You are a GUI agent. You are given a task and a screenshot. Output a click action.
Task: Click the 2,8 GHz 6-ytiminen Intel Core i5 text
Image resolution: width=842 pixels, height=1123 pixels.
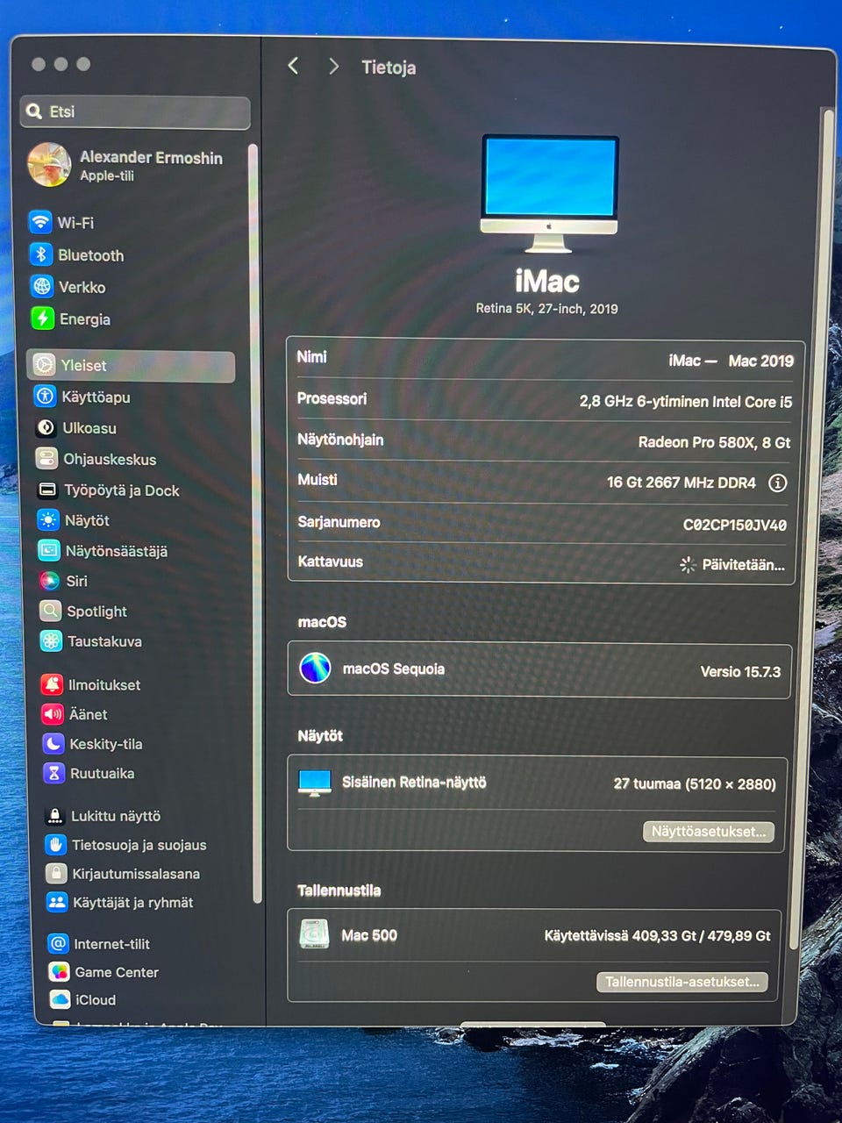pos(686,402)
